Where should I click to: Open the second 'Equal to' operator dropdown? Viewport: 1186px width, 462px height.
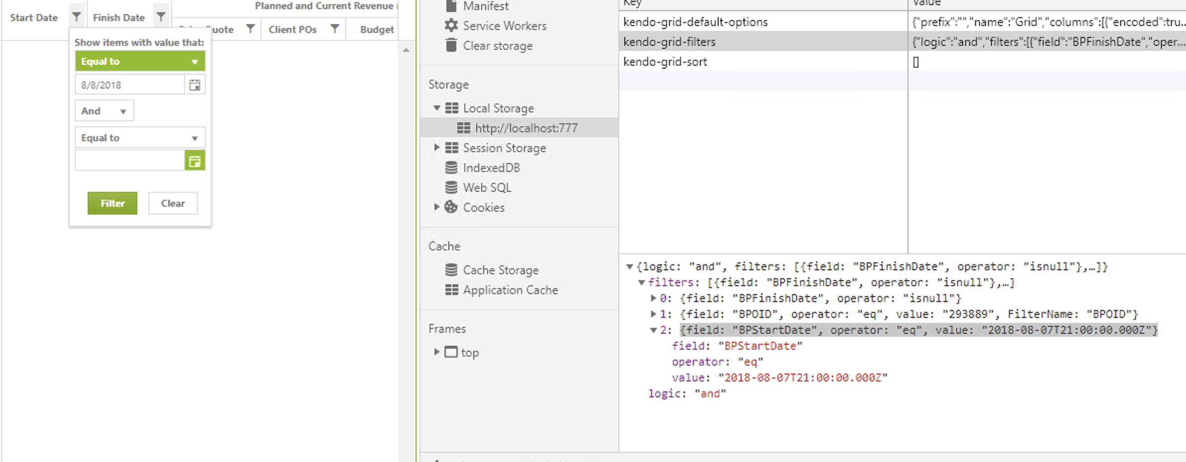[140, 138]
